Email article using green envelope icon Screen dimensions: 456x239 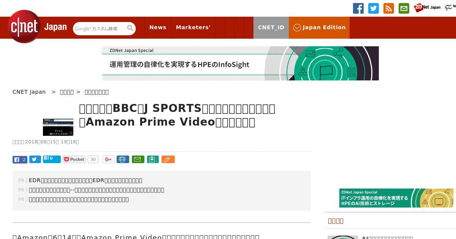coord(138,159)
